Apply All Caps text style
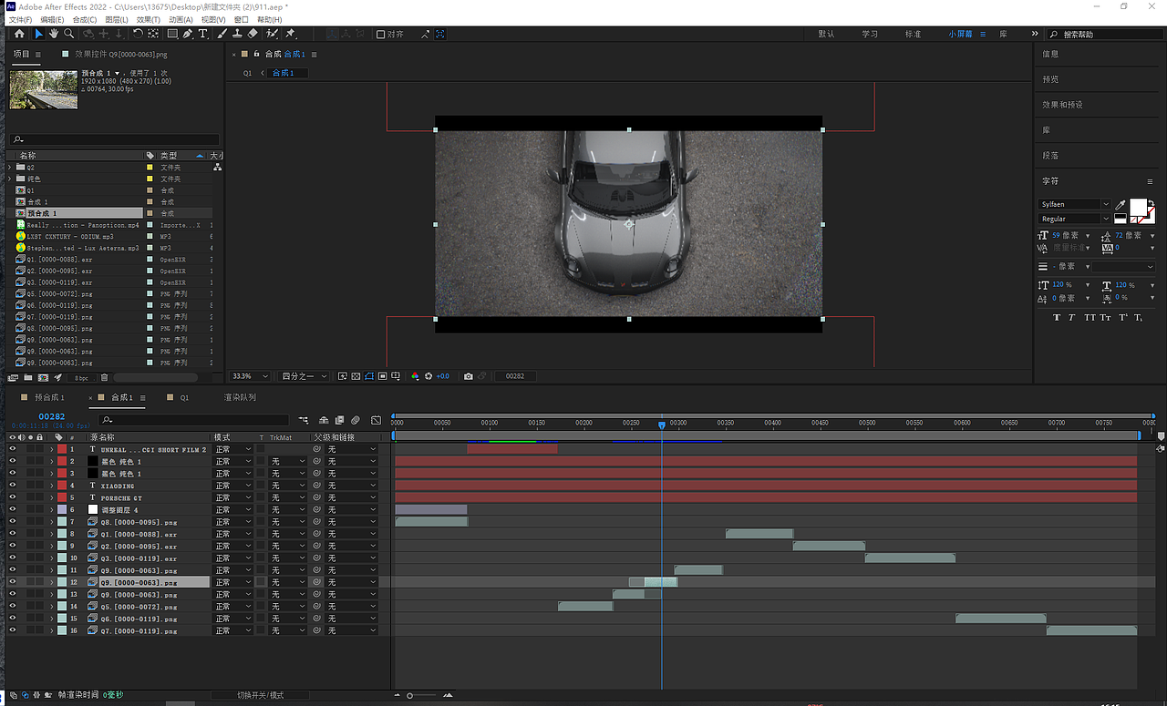 1090,318
